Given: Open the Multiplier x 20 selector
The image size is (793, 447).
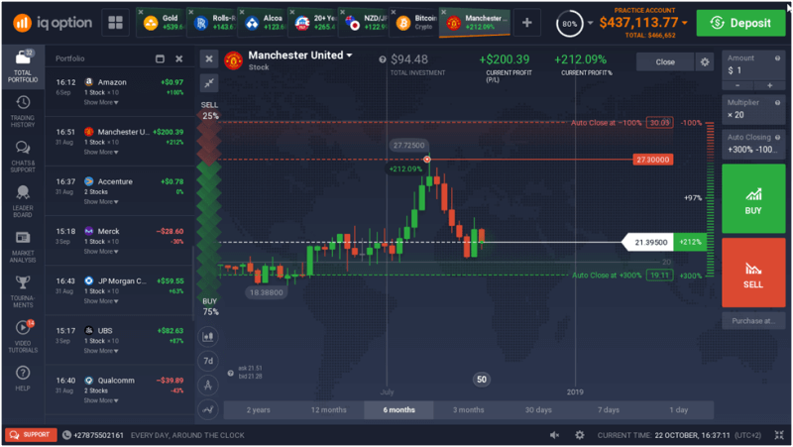Looking at the screenshot, I should click(753, 110).
